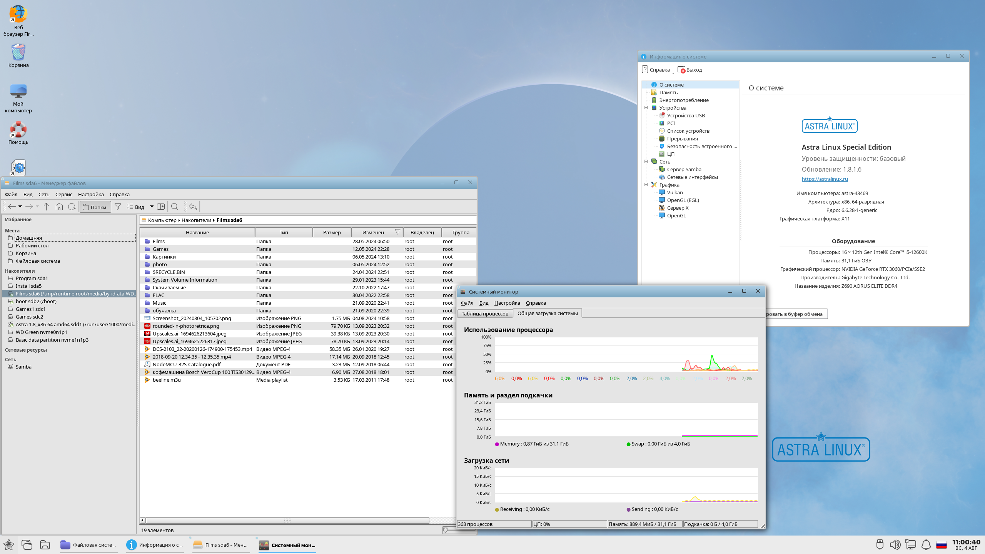Open the Сервис menu in file manager
This screenshot has height=554, width=985.
click(x=63, y=194)
